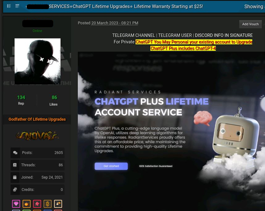265x211 pixels.
Task: Open the 20 March 2023 post date link
Action: click(115, 23)
